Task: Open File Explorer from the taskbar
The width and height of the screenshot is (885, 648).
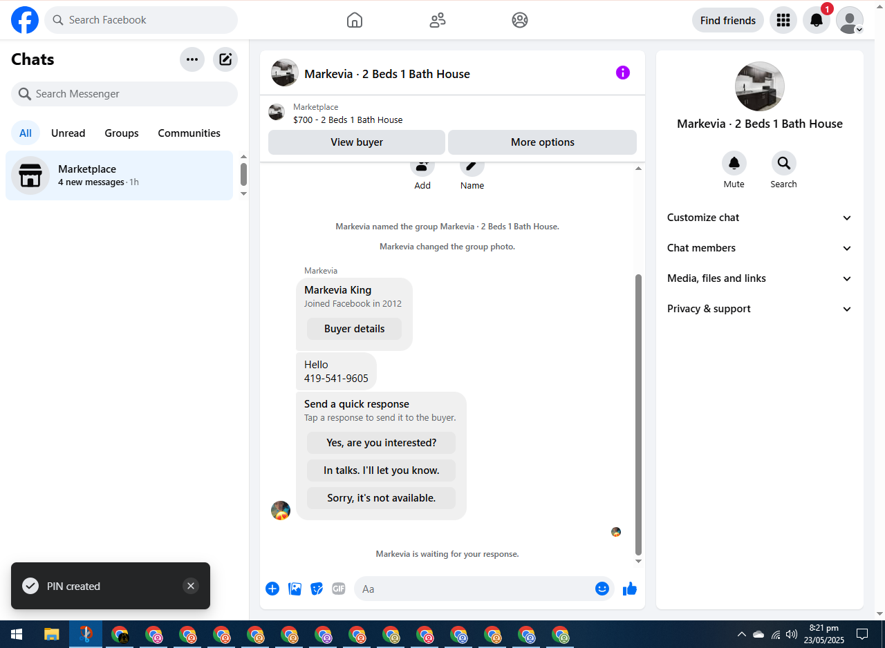Action: [51, 634]
